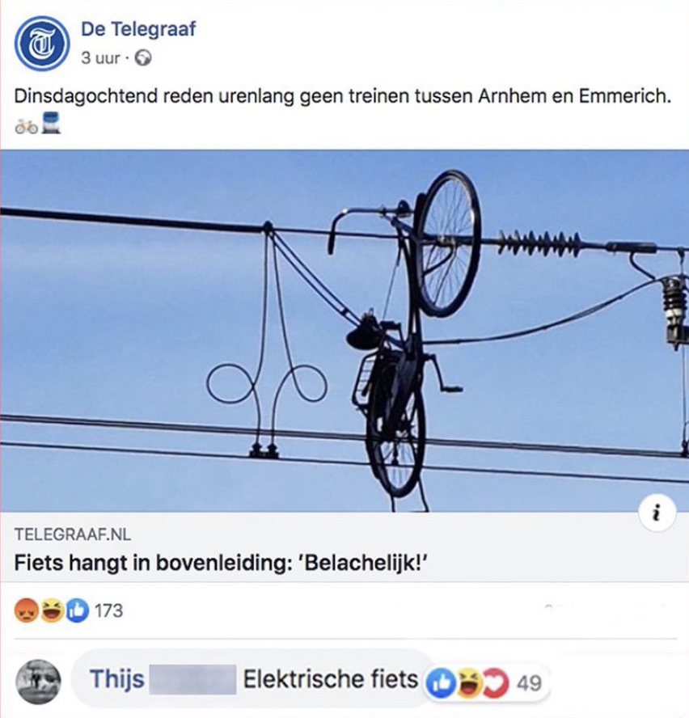Open De Telegraaf page logo avatar

[42, 43]
